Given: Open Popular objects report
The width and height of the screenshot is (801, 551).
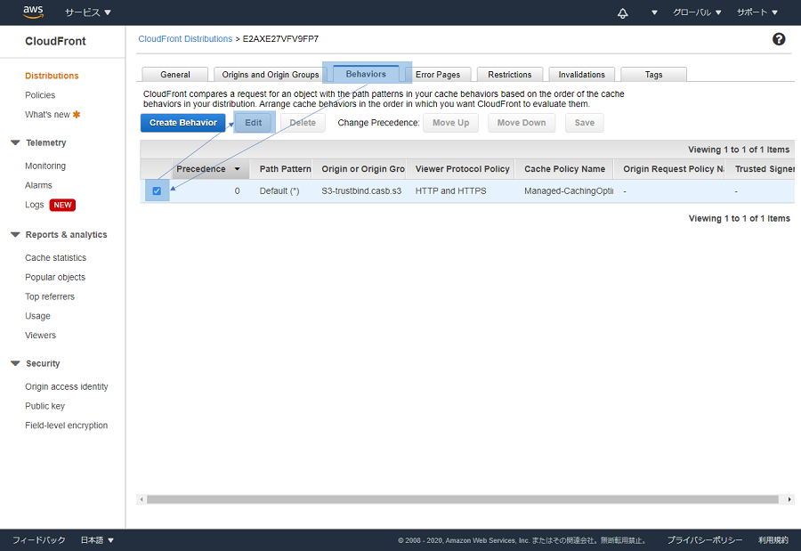Looking at the screenshot, I should 55,278.
